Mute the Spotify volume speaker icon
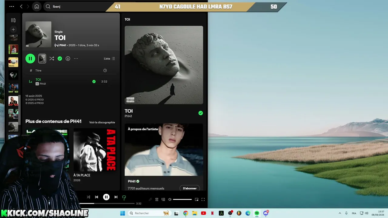The image size is (388, 218). pyautogui.click(x=170, y=200)
